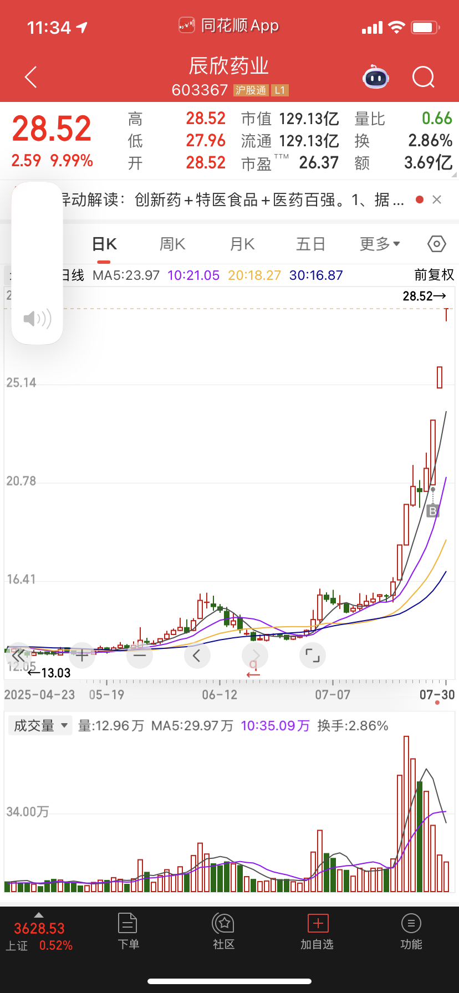The height and width of the screenshot is (993, 459).
Task: Tap MA5:23.97 indicator label
Action: pyautogui.click(x=126, y=275)
